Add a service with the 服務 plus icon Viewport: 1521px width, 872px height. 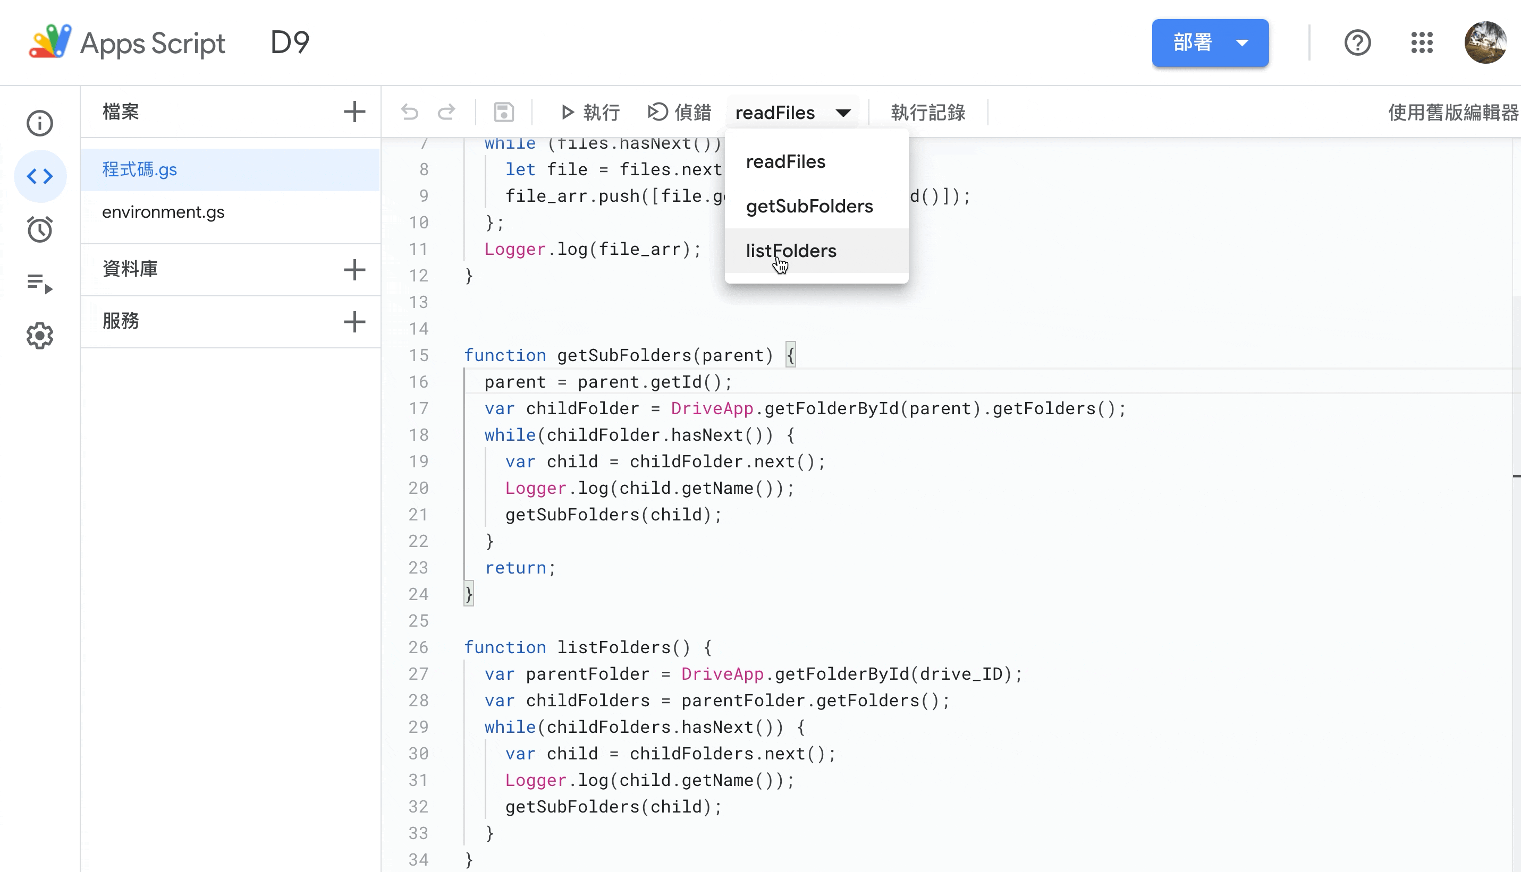click(354, 322)
